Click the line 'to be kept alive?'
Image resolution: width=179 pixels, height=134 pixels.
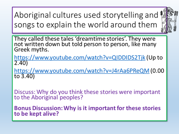coord(37,114)
